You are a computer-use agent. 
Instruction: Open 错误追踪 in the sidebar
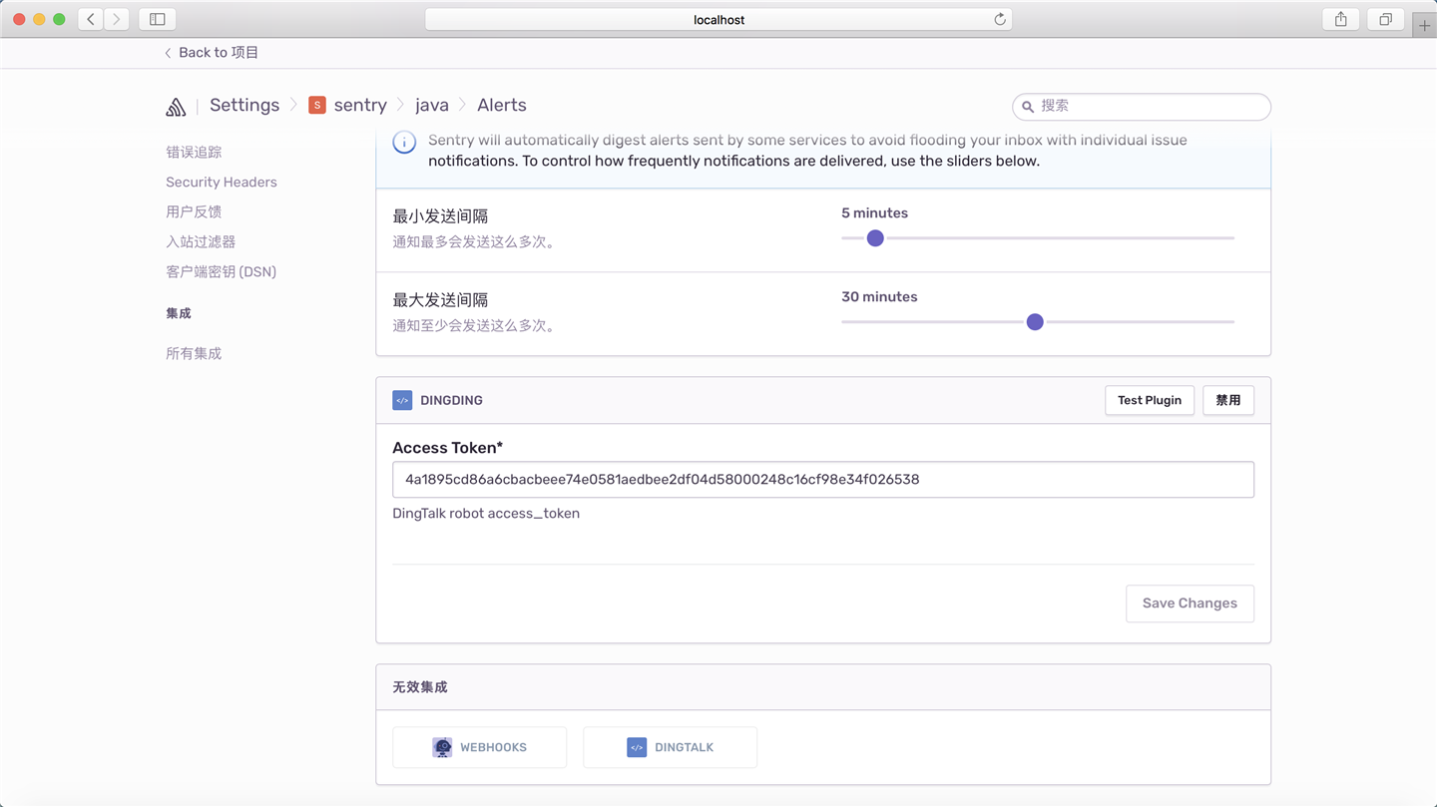(x=194, y=152)
